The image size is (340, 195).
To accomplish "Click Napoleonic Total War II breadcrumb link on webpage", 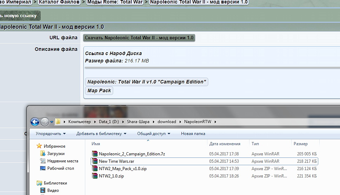I will tap(199, 2).
